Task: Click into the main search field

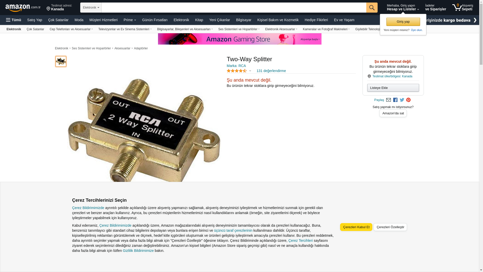Action: [x=234, y=8]
